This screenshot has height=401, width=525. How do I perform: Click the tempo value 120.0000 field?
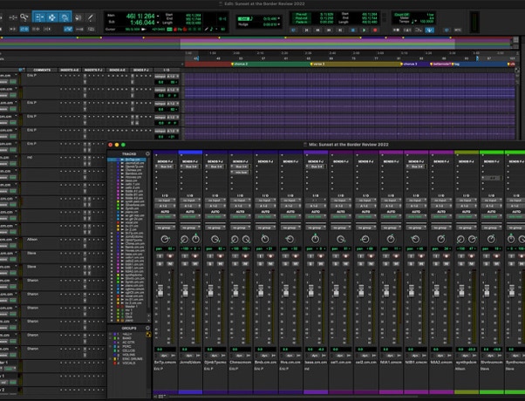(426, 21)
